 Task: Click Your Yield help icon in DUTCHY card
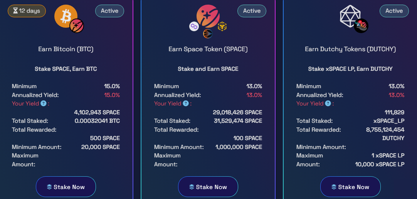(328, 104)
